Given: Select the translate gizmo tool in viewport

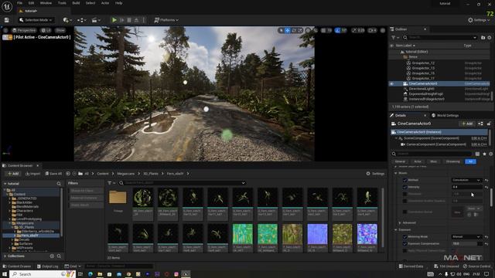Looking at the screenshot, I should tap(288, 30).
